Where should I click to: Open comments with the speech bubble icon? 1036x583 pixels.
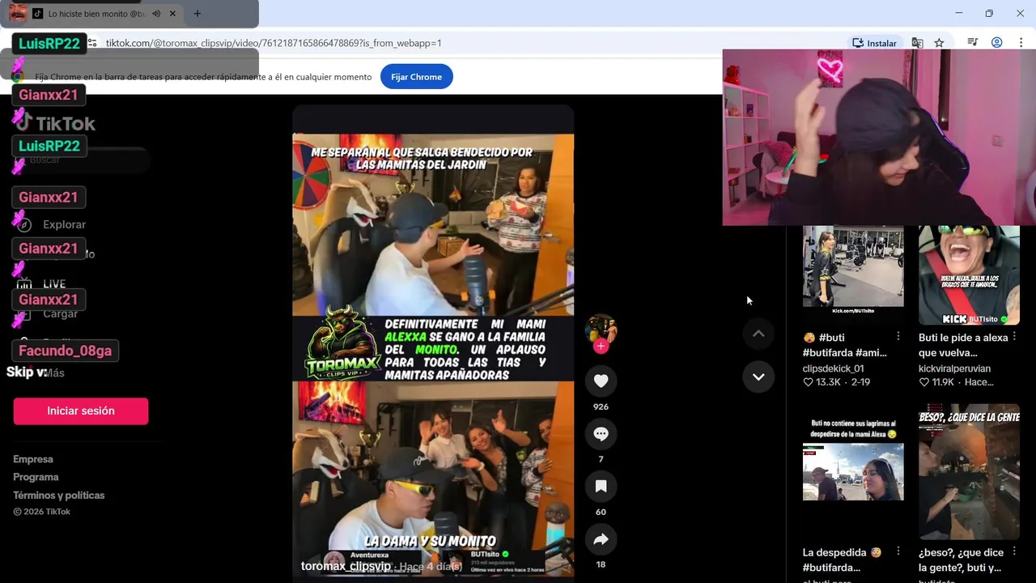point(601,433)
